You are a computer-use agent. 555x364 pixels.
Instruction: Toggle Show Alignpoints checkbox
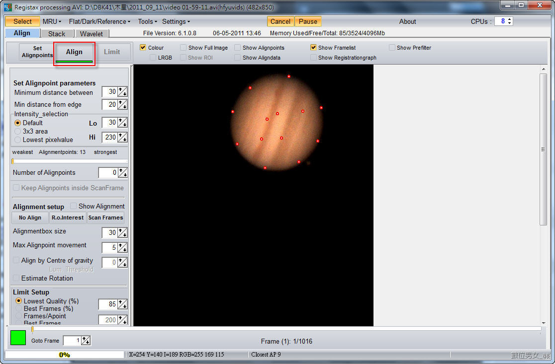[238, 47]
